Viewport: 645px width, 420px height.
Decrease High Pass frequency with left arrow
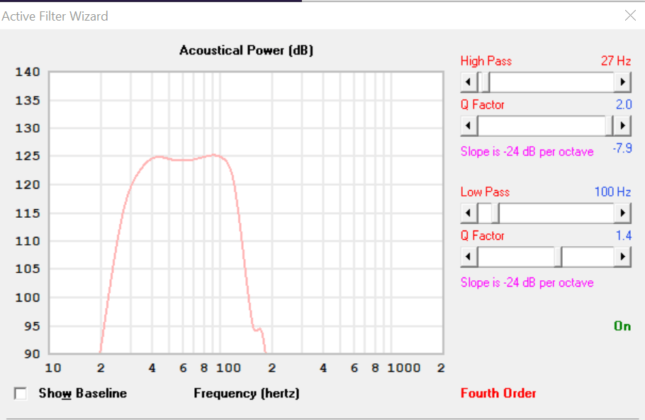[x=469, y=82]
